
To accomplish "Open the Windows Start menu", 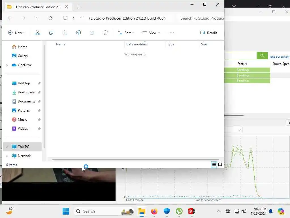I will (x=66, y=211).
